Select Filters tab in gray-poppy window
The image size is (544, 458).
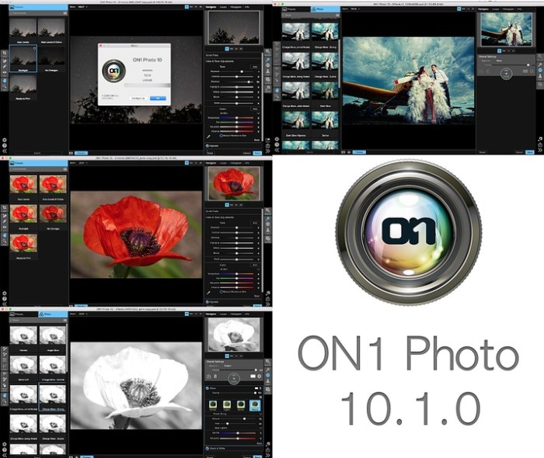point(53,314)
